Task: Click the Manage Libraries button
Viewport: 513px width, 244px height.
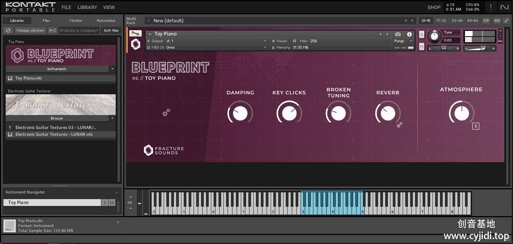Action: 30,30
